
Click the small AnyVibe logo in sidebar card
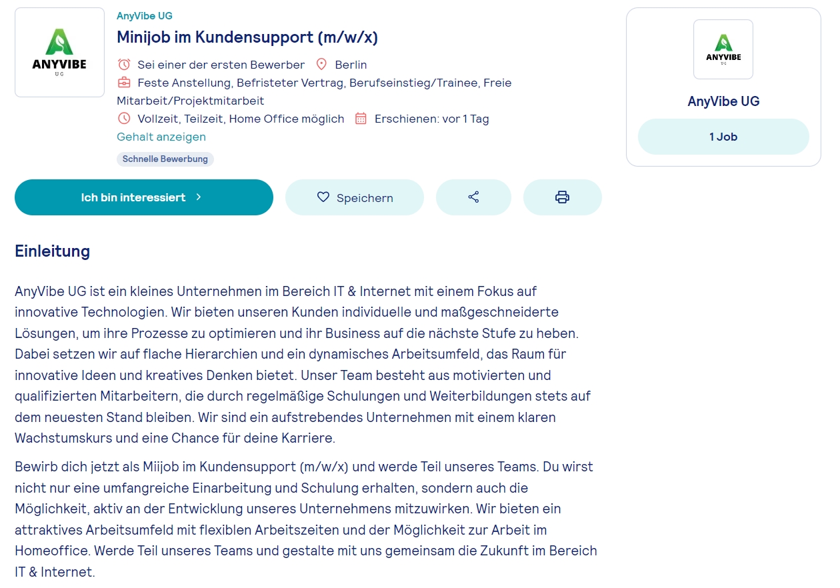pos(723,49)
